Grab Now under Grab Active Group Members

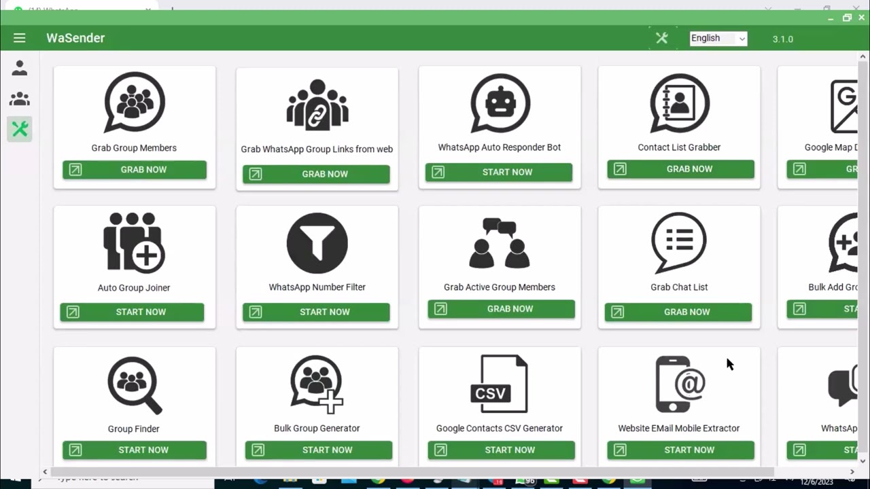(x=501, y=309)
